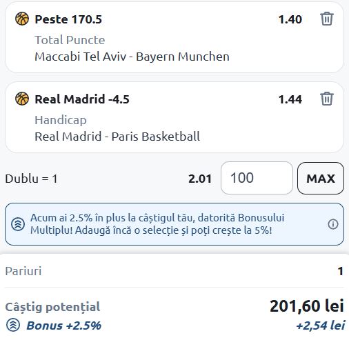Focus the stake input field showing 100
Screen dimensions: 349x340
click(x=257, y=178)
